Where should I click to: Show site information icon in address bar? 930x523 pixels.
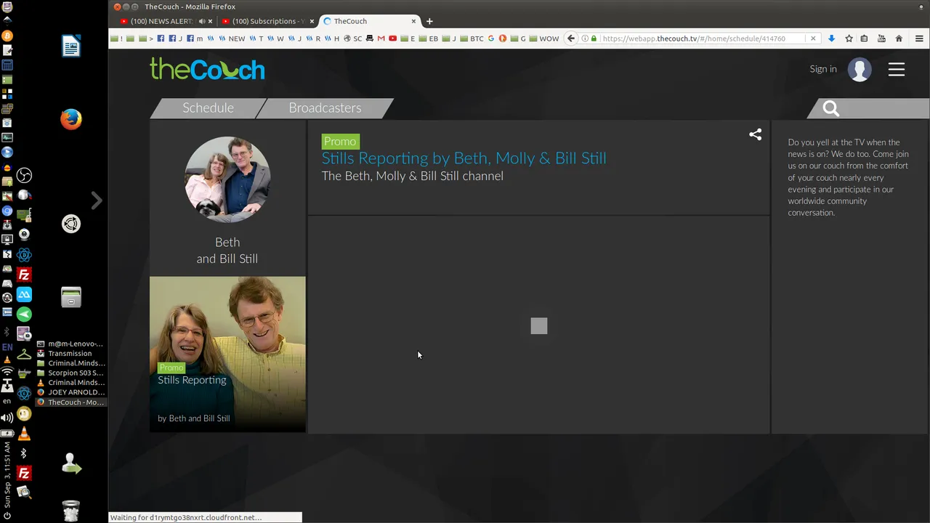coord(586,38)
